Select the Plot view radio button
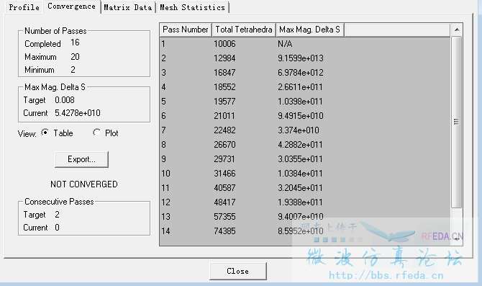This screenshot has height=286, width=482. [x=96, y=133]
